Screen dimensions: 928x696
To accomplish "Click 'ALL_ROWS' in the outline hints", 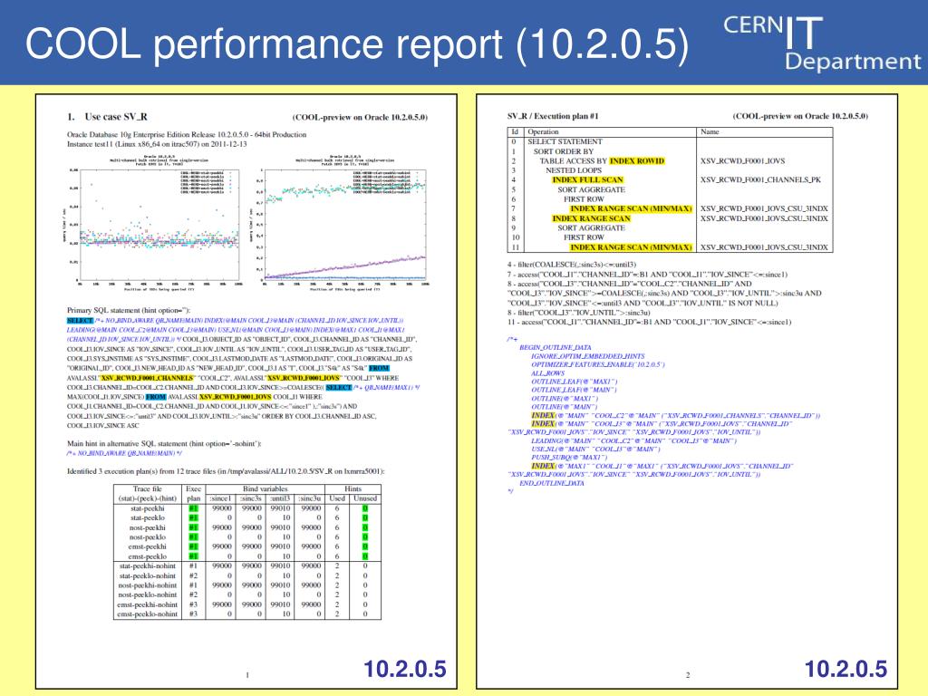I will [x=547, y=373].
